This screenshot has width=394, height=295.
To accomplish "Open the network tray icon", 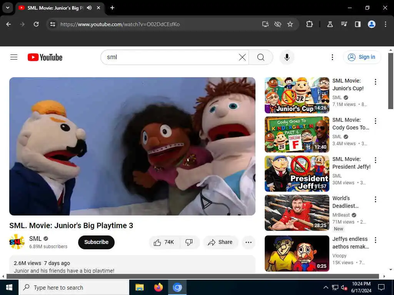I will [335, 287].
